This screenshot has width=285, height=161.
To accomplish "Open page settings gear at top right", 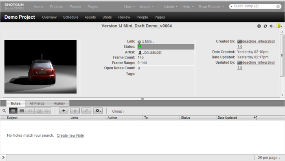I will (272, 26).
